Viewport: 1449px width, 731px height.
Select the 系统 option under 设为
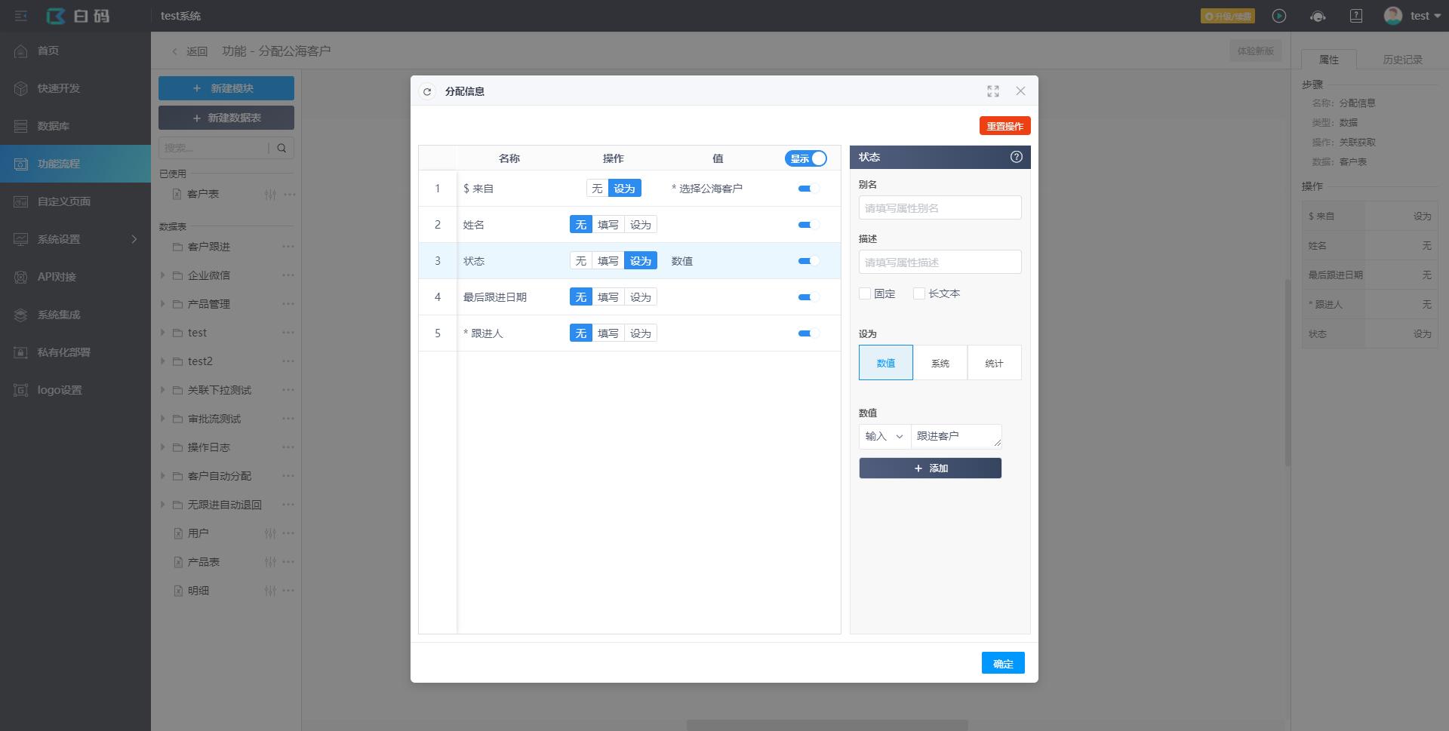click(x=940, y=363)
